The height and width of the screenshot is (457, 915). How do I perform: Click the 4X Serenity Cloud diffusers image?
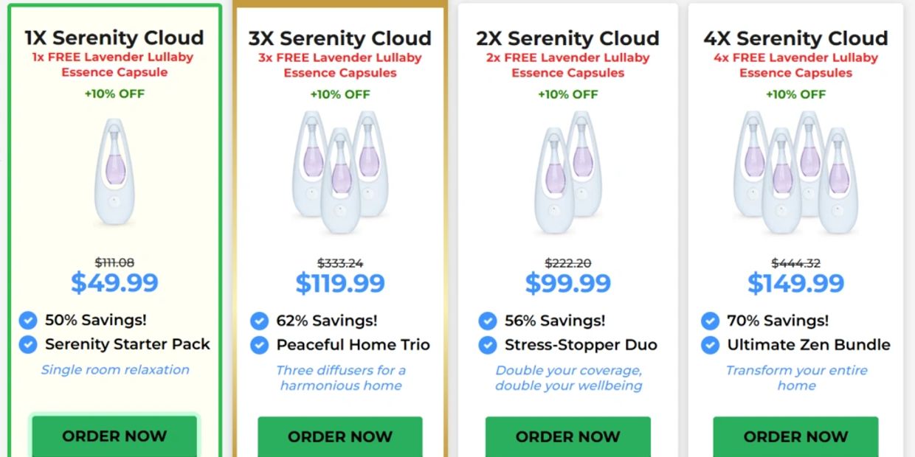795,172
